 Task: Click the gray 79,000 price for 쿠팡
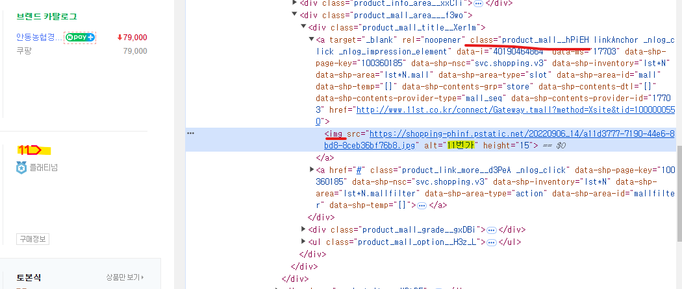pyautogui.click(x=135, y=51)
